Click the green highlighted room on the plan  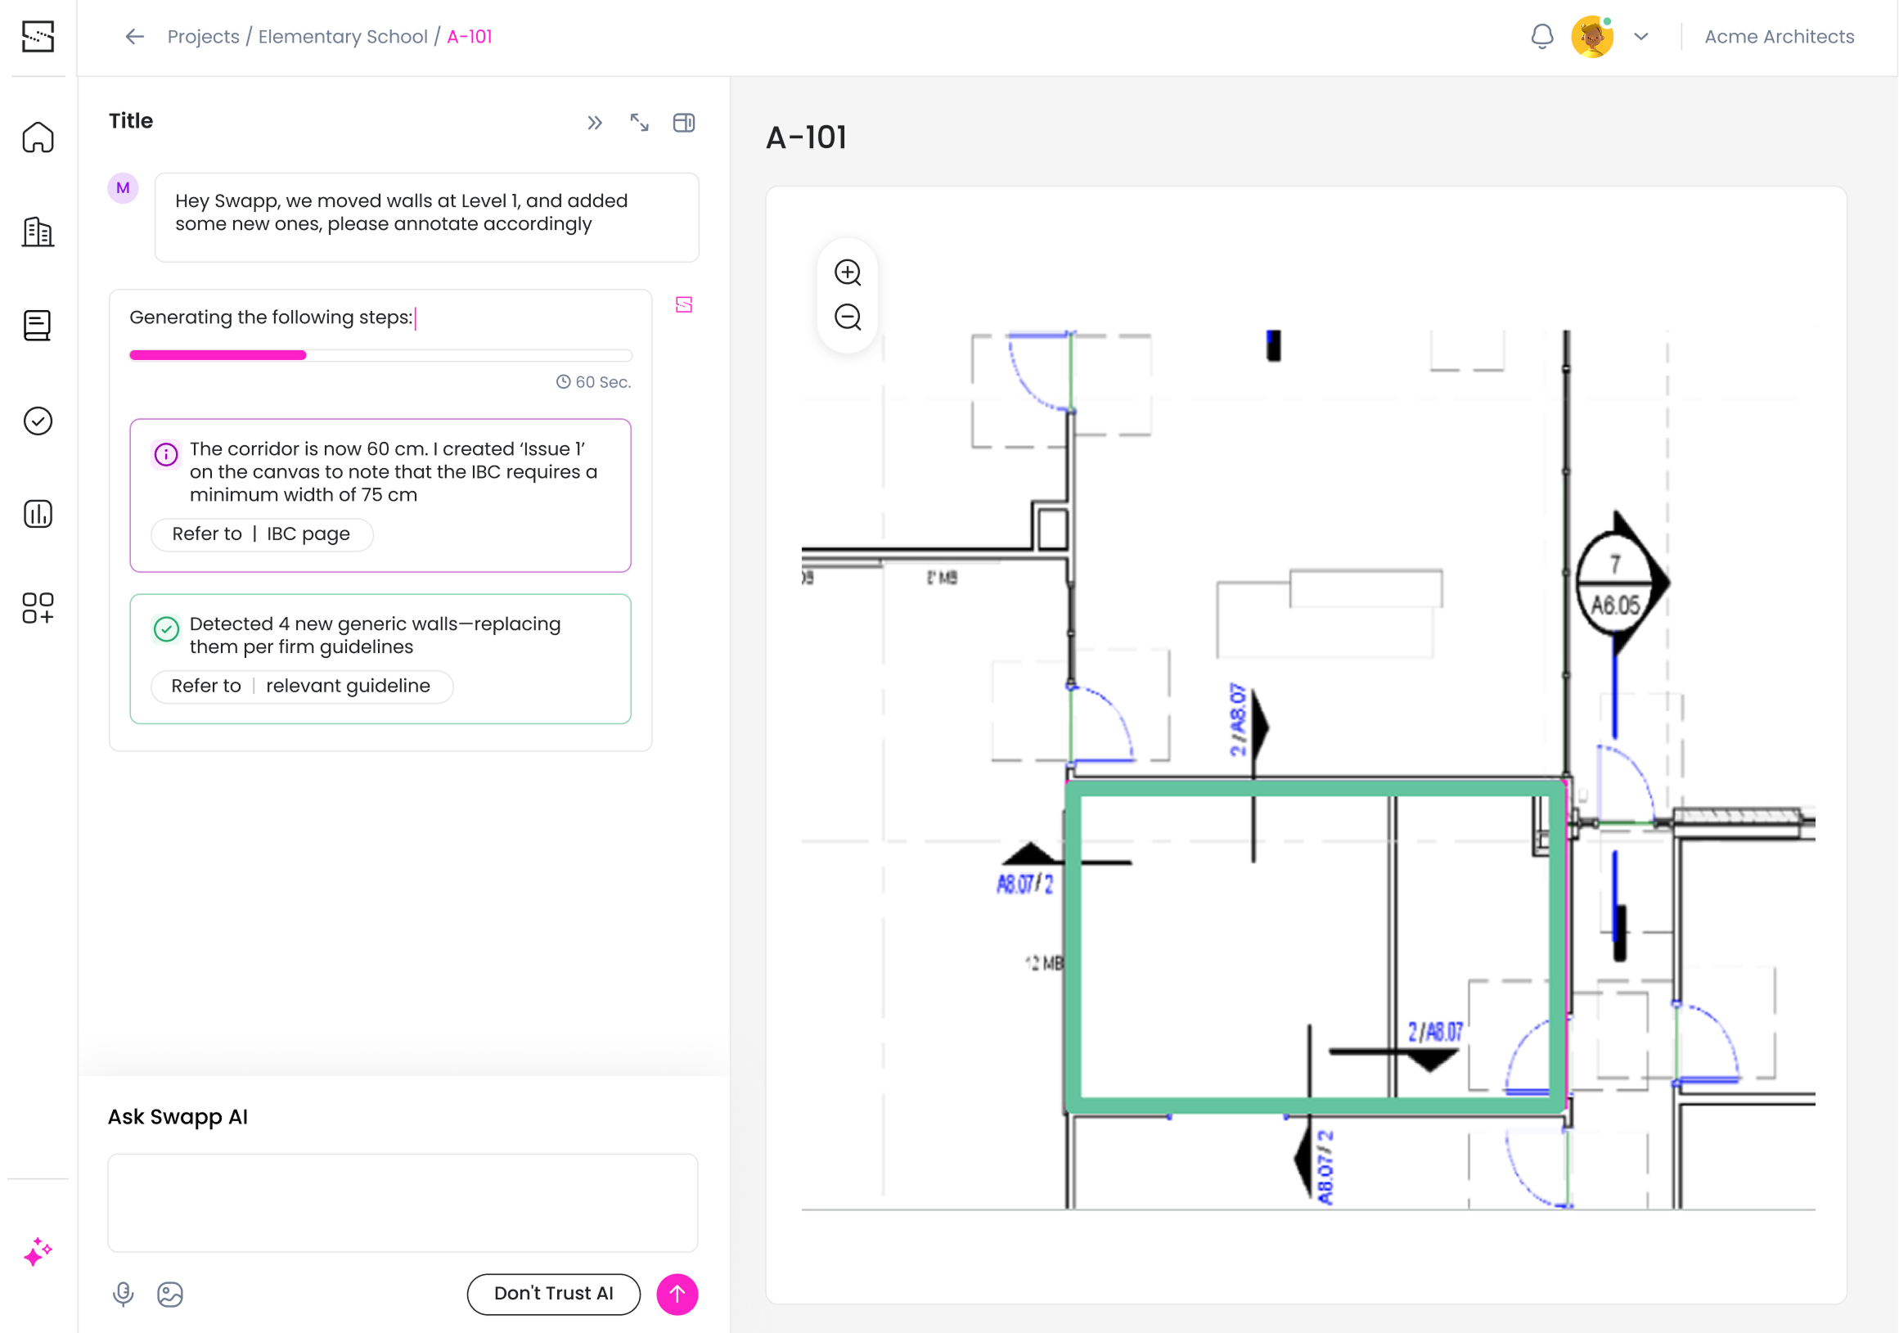(x=1315, y=948)
